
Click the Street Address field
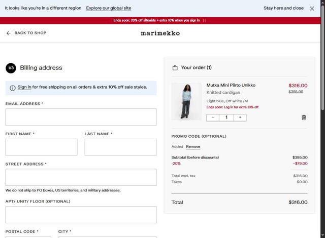(x=81, y=177)
